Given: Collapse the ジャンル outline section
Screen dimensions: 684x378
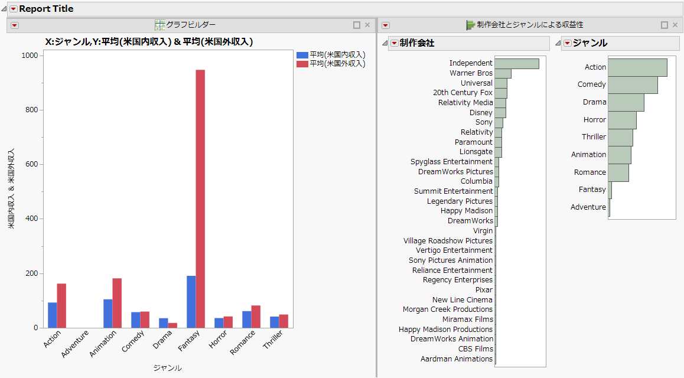Looking at the screenshot, I should point(558,43).
